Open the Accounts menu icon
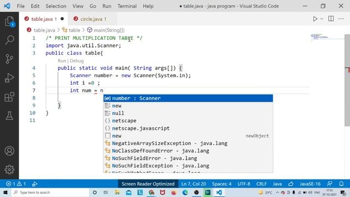The height and width of the screenshot is (197, 350). pyautogui.click(x=9, y=151)
